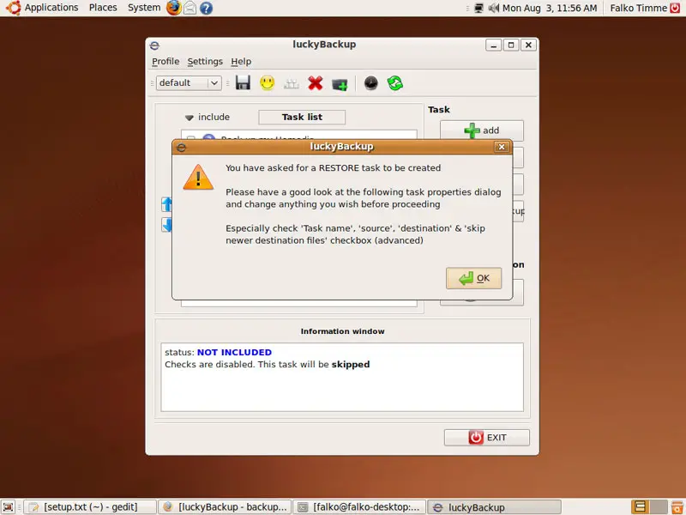The height and width of the screenshot is (515, 686).
Task: Click the 'Checks are disabled' message line
Action: click(267, 364)
